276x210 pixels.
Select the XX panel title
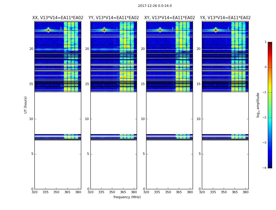[58, 18]
